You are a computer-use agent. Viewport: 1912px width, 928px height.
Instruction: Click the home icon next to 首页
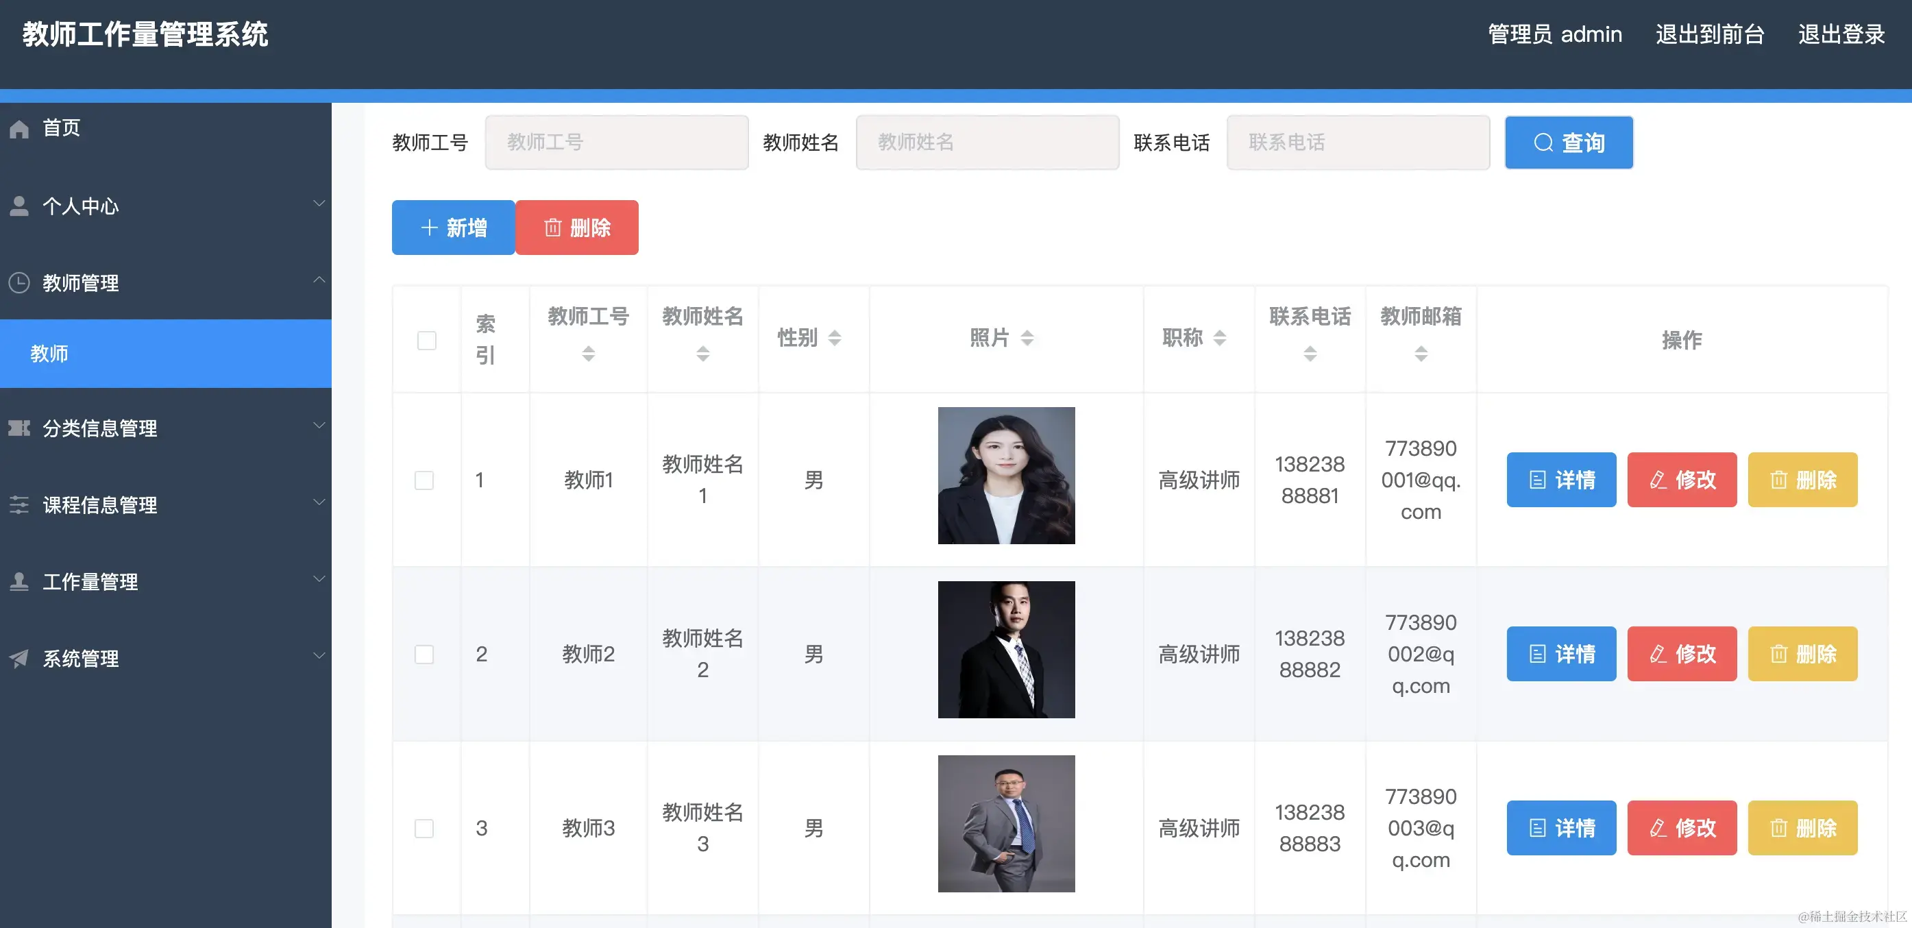[19, 127]
